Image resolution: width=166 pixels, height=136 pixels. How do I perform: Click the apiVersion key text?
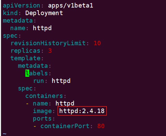coord(21,6)
